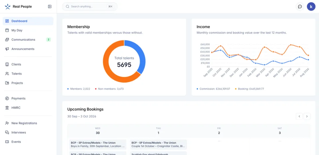Click the ⌘K shortcut hint
Viewport: 319px width, 155px height.
(110, 7)
